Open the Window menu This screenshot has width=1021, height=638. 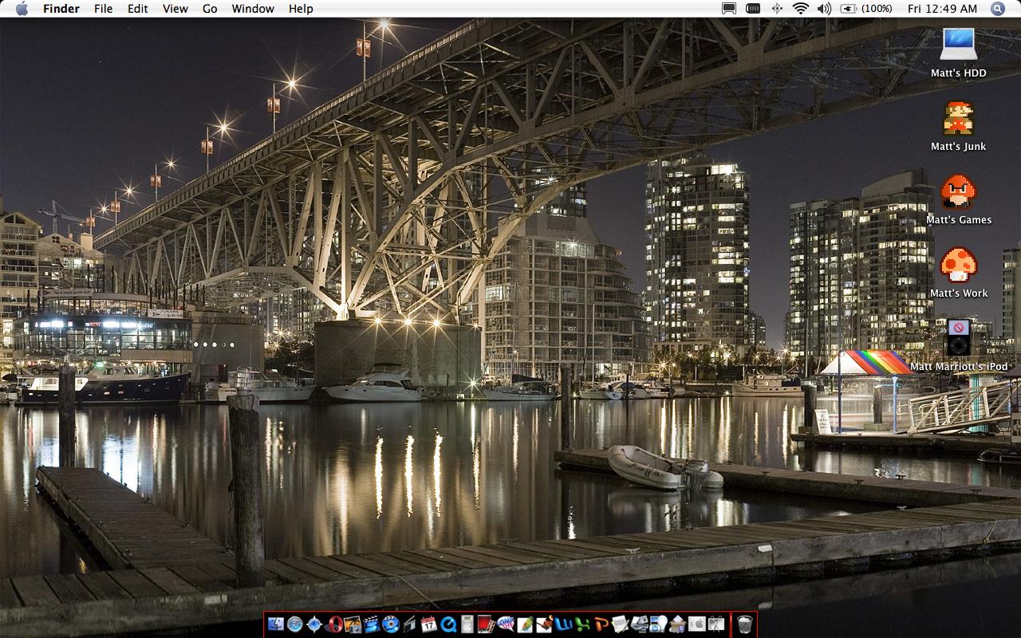click(253, 9)
